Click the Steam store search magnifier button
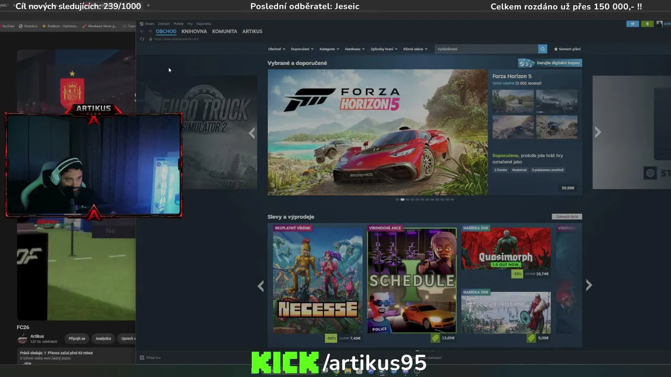 tap(543, 49)
